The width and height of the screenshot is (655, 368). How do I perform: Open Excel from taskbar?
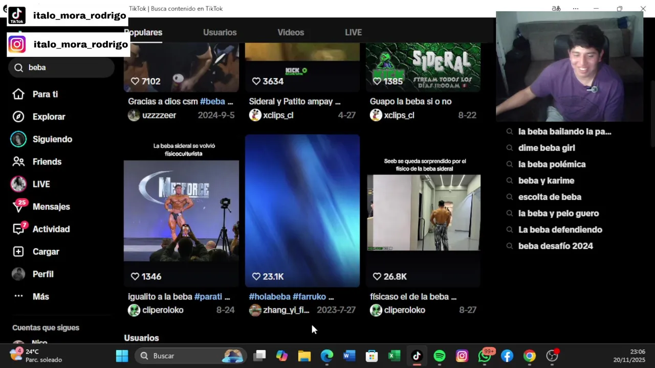click(395, 356)
